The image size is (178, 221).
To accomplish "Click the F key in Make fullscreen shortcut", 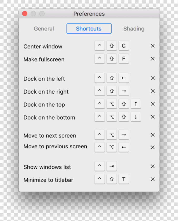I will 124,58.
